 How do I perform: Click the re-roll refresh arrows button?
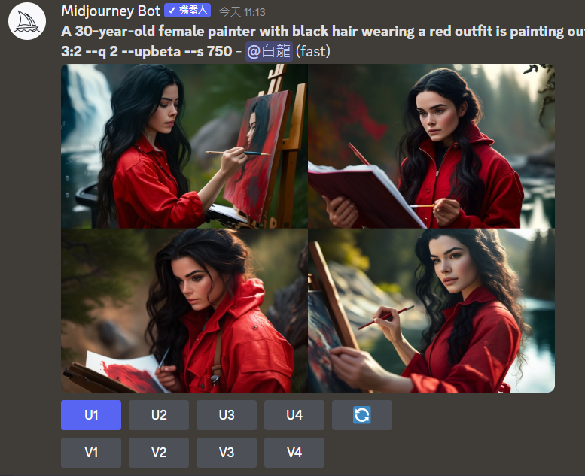pyautogui.click(x=362, y=415)
